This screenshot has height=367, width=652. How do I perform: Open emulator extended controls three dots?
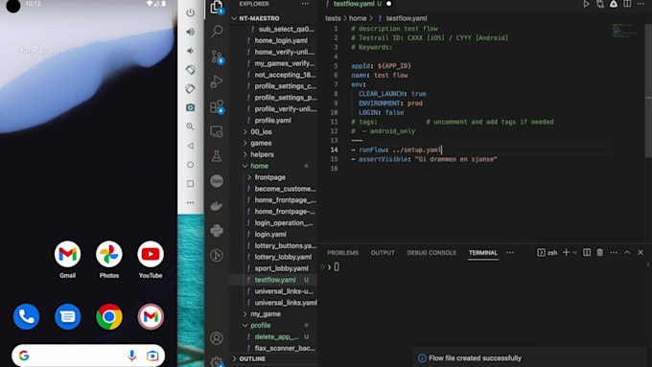[x=191, y=203]
